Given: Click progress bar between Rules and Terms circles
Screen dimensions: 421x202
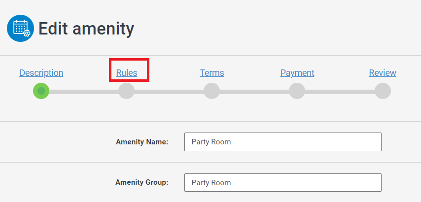Looking at the screenshot, I should click(169, 92).
